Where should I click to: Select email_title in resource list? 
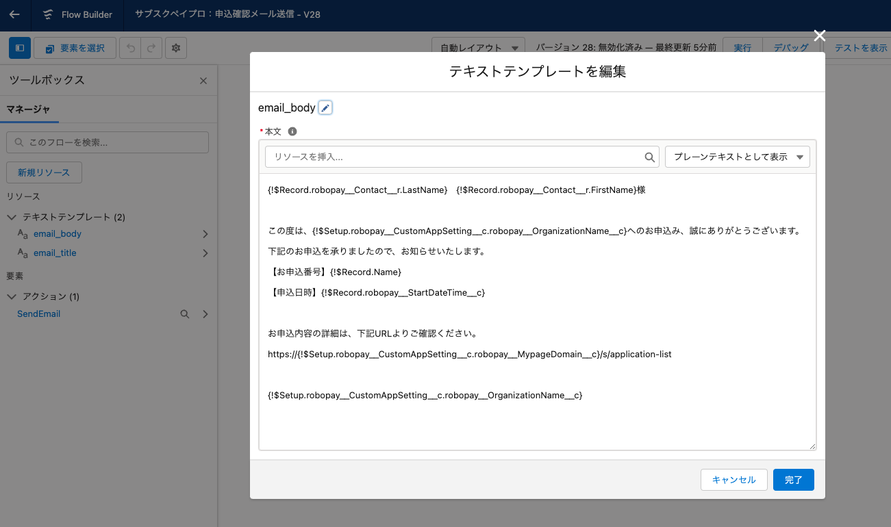pos(55,253)
